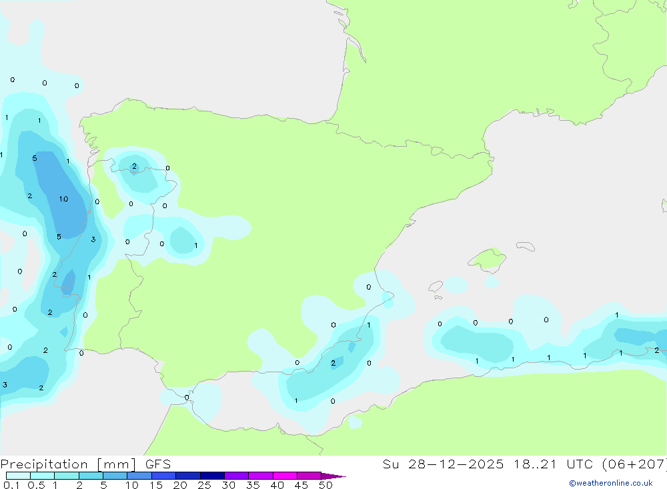667x489 pixels.
Task: Click the 40–45 mm legend color swatch
Action: click(x=285, y=476)
